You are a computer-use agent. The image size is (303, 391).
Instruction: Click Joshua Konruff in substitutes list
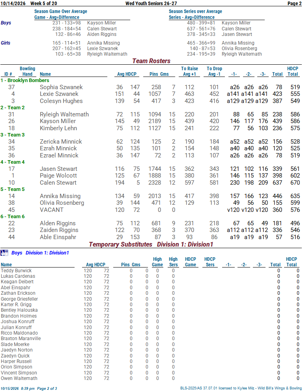tap(17, 322)
